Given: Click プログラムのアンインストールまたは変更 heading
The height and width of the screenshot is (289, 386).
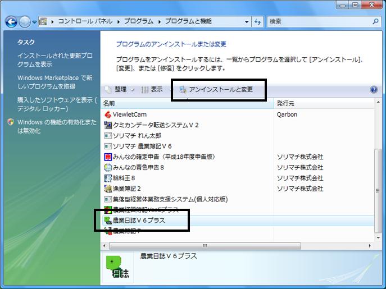Looking at the screenshot, I should pos(171,44).
